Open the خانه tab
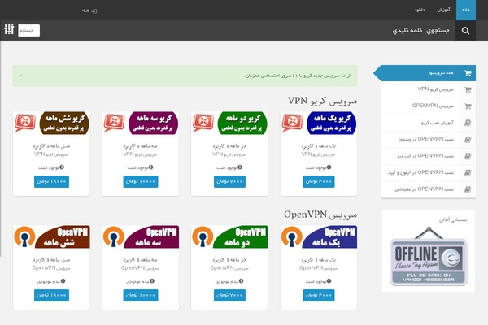Screen dimensions: 488x325 pyautogui.click(x=465, y=10)
